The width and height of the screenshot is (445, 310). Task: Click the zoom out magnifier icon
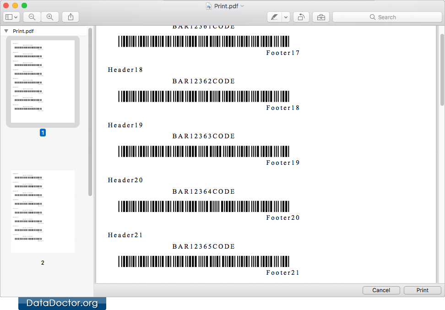32,17
